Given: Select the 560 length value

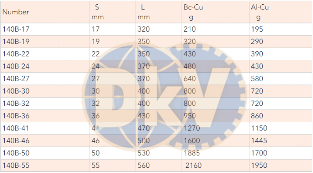Looking at the screenshot, I should pyautogui.click(x=144, y=166).
